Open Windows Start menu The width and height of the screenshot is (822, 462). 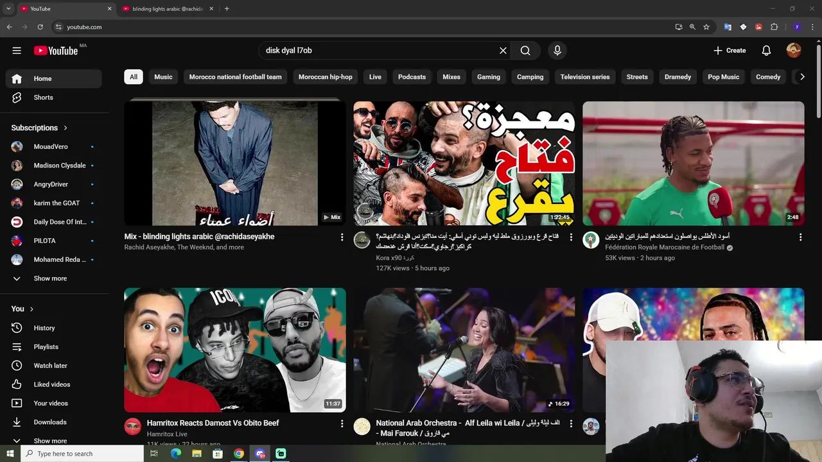click(10, 454)
